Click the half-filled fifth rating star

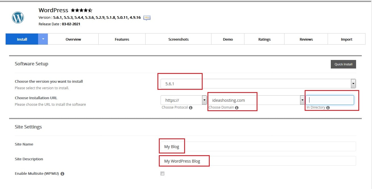pyautogui.click(x=90, y=10)
